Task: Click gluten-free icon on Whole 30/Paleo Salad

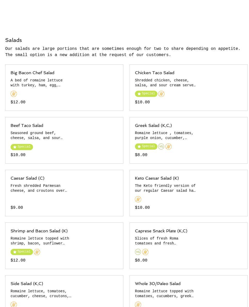Action: pos(138,304)
